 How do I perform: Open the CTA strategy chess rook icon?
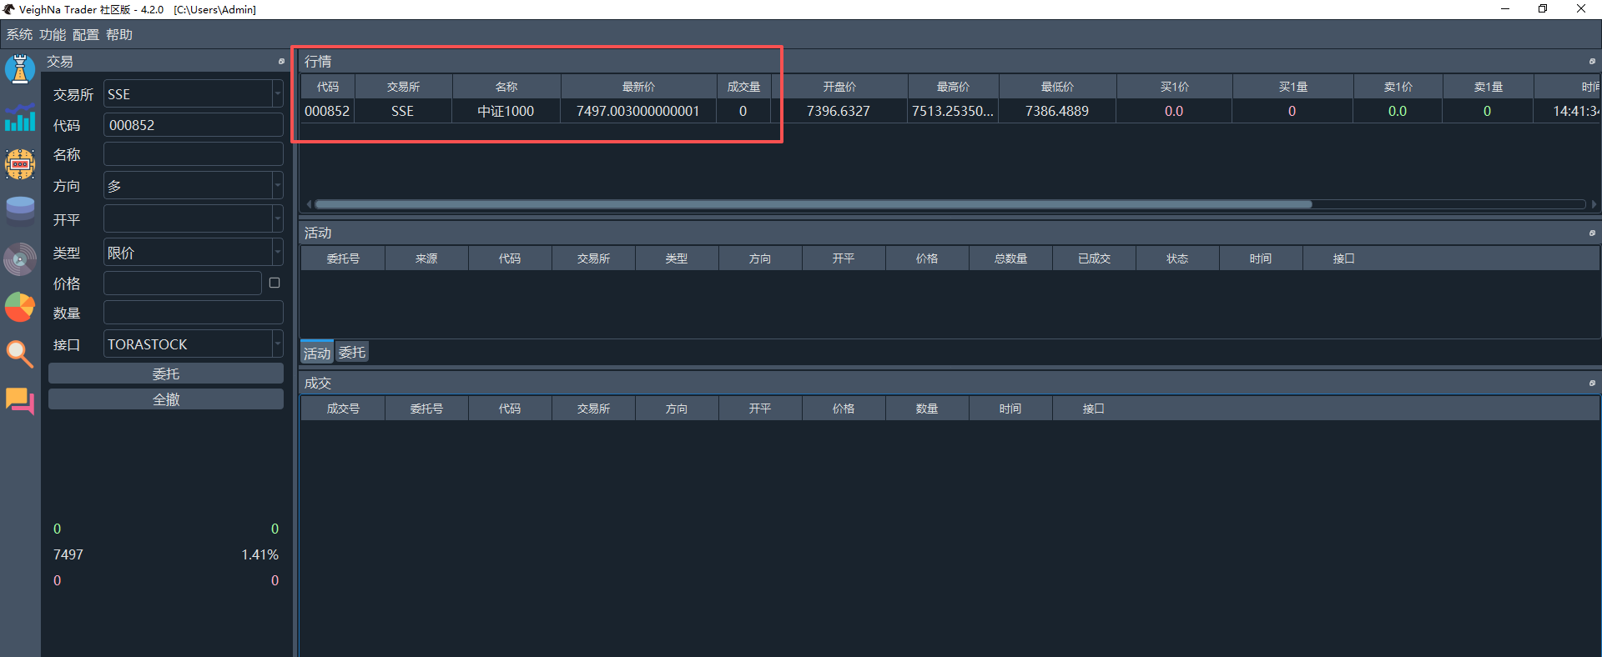tap(20, 69)
